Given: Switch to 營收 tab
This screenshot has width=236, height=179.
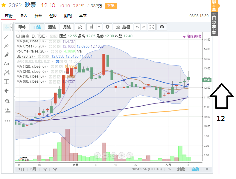Looking at the screenshot, I should [x=53, y=16].
